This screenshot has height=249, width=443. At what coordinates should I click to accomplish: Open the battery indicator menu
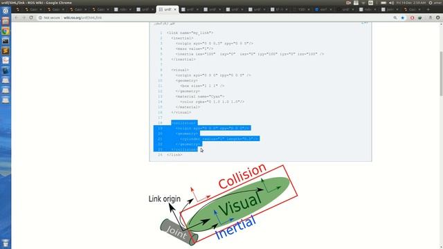(383, 3)
